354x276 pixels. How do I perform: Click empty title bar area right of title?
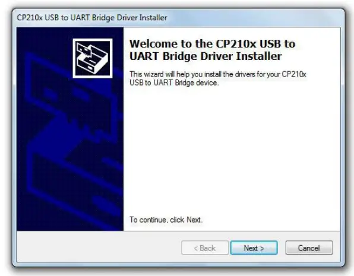253,18
